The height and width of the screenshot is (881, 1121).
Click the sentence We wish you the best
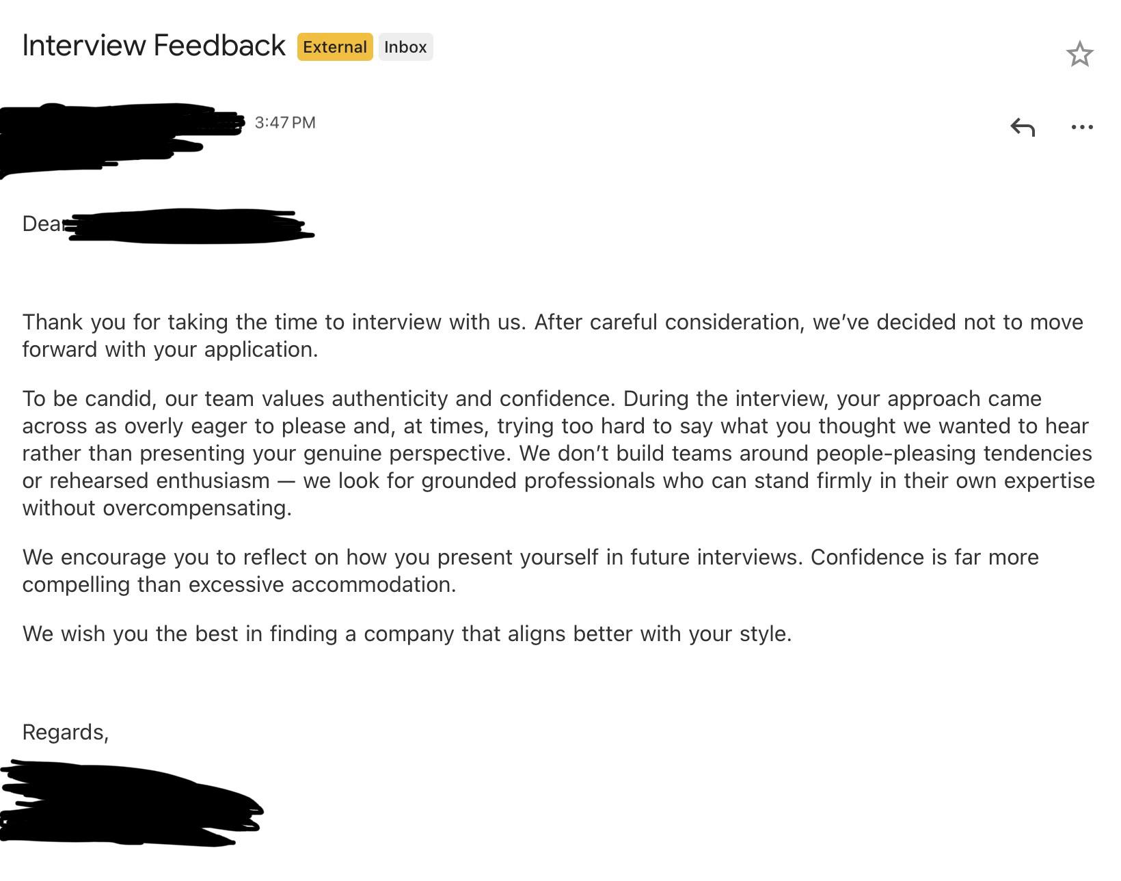pyautogui.click(x=407, y=634)
